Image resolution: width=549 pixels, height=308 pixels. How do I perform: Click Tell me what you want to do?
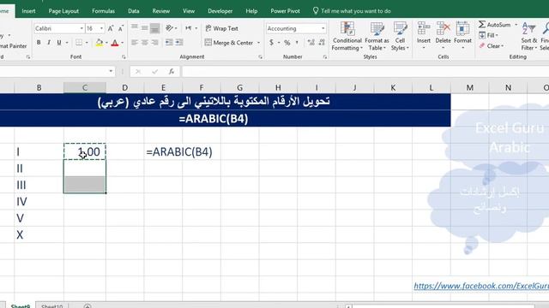coord(352,11)
